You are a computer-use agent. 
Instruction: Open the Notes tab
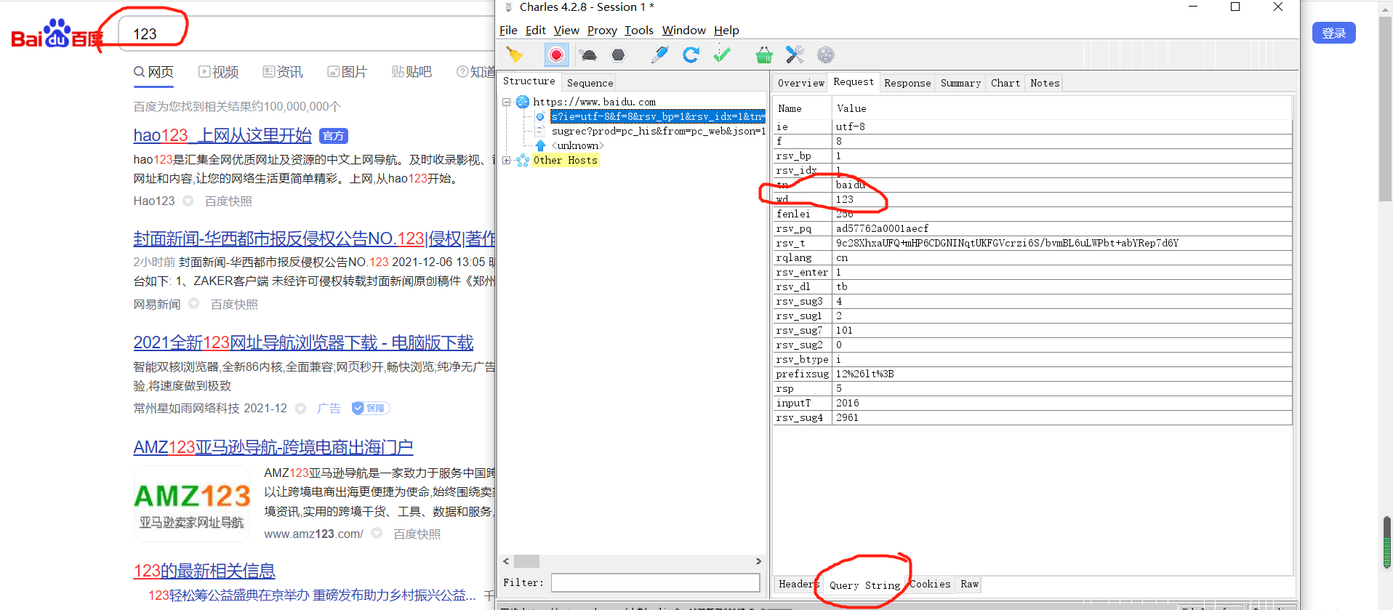[x=1045, y=83]
